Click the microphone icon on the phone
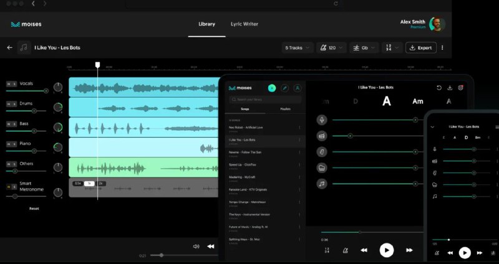 (435, 149)
